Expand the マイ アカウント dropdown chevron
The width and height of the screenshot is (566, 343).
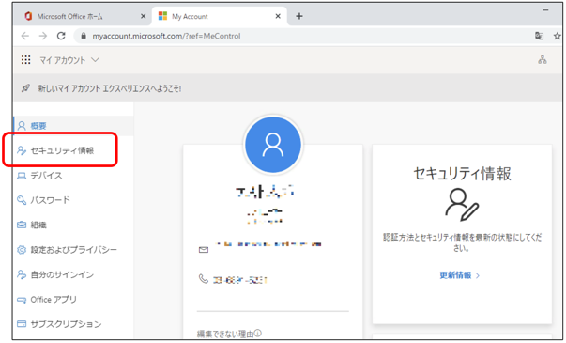click(x=95, y=59)
